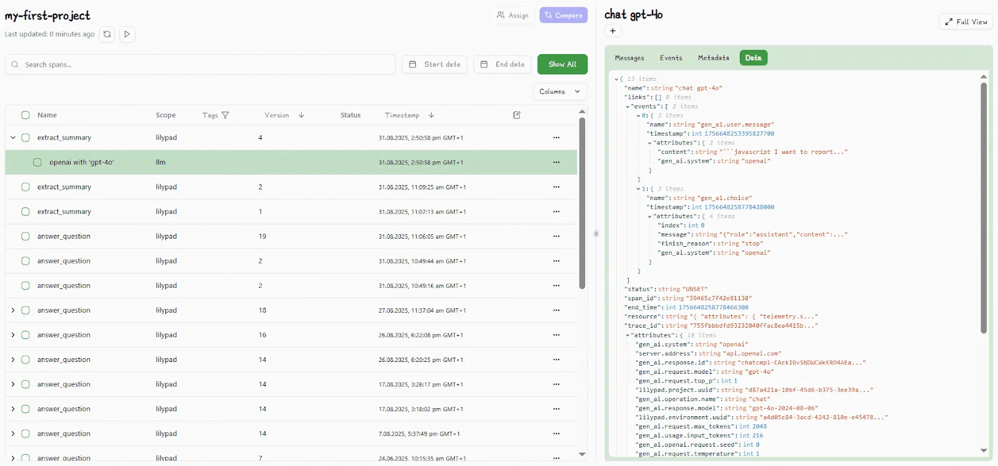This screenshot has width=998, height=466.
Task: Toggle the select-all checkbox in table header
Action: pyautogui.click(x=26, y=115)
